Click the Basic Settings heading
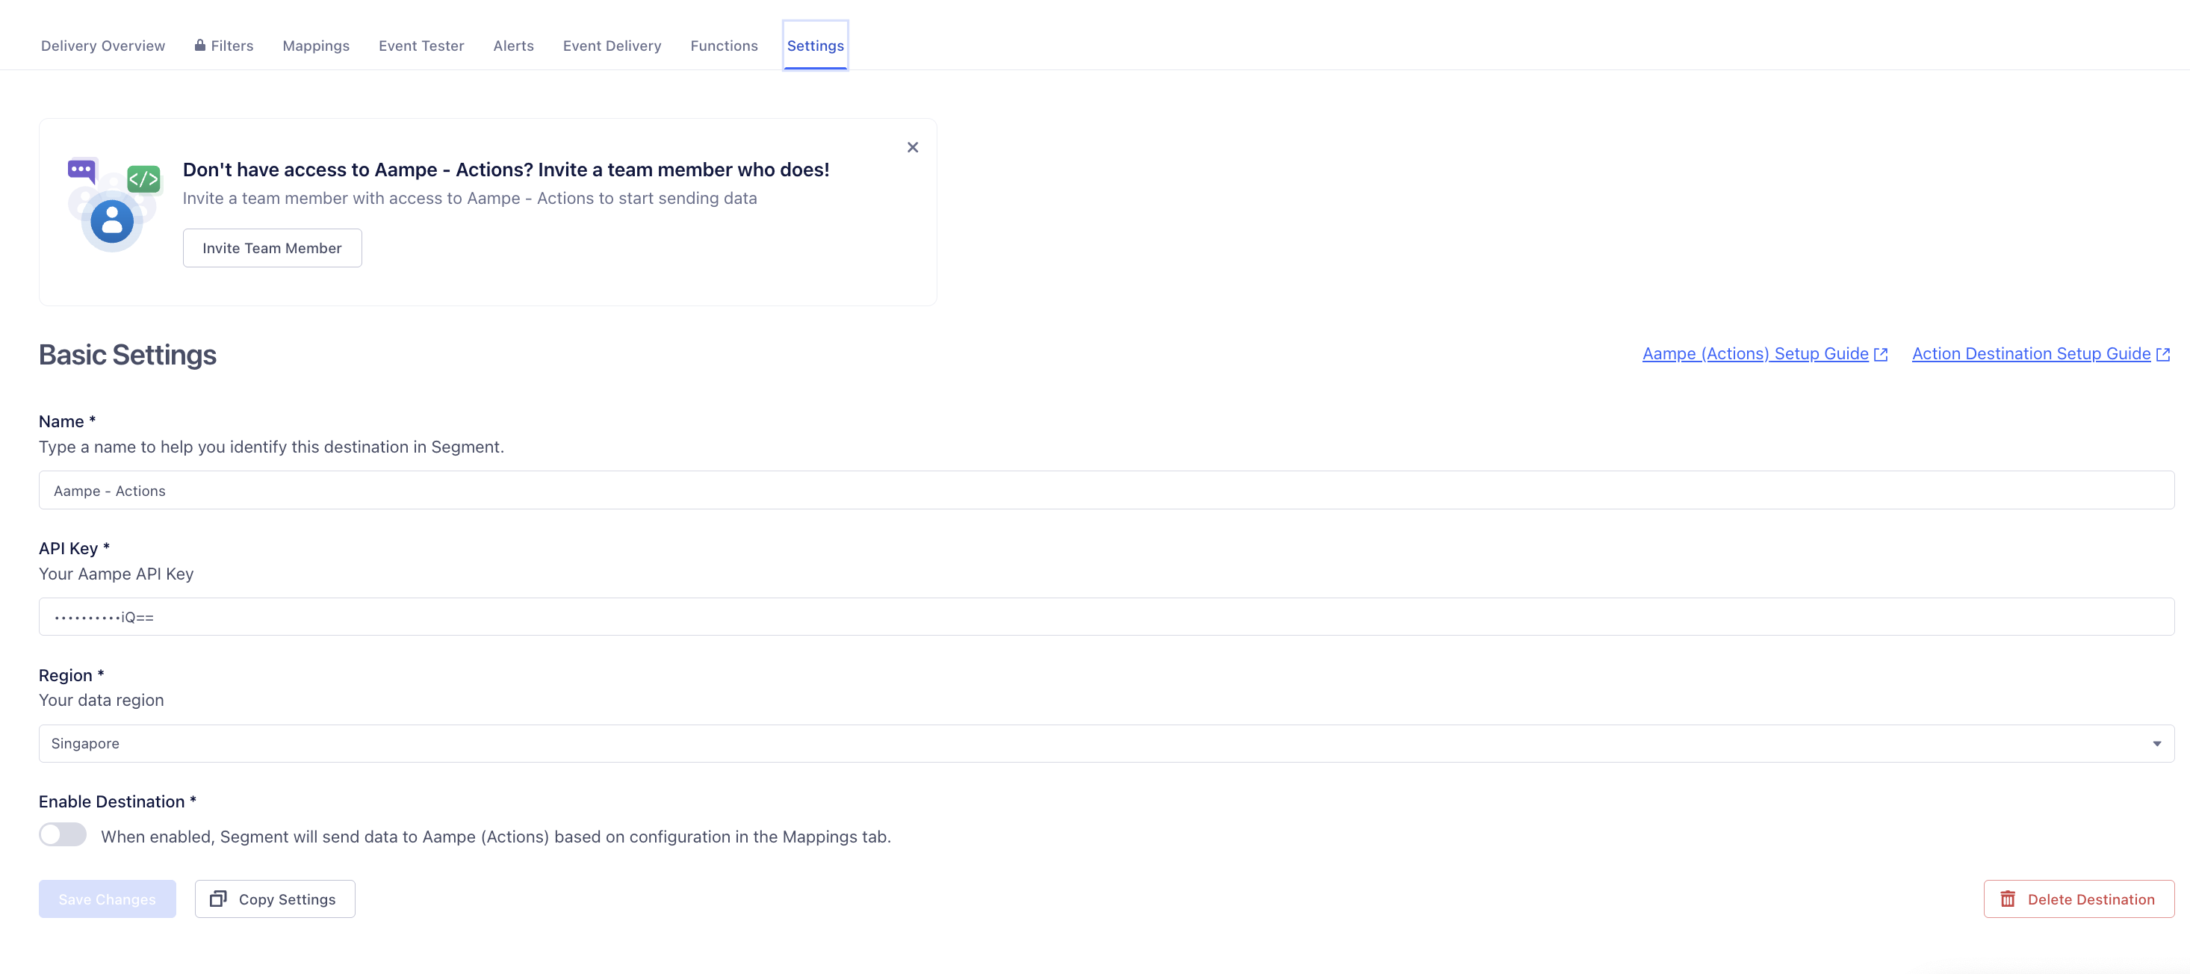Screen dimensions: 2190x974 (x=128, y=354)
